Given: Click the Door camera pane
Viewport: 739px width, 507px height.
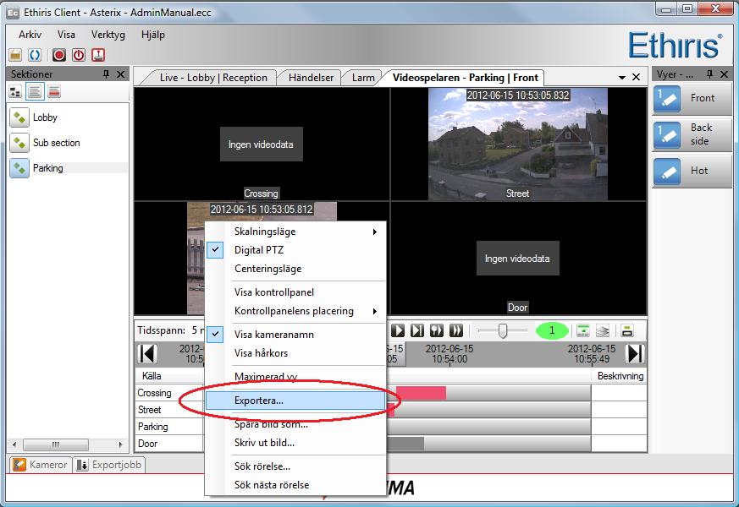Looking at the screenshot, I should pos(518,259).
